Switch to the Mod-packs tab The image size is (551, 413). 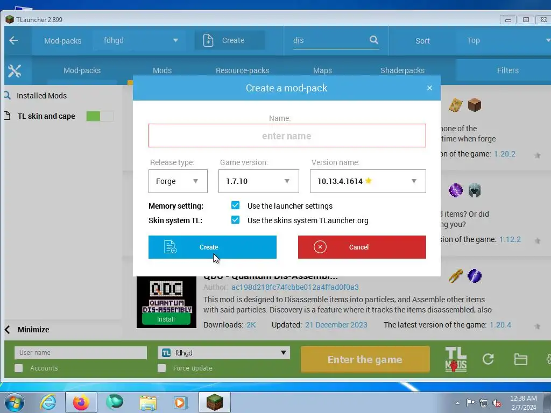[82, 70]
